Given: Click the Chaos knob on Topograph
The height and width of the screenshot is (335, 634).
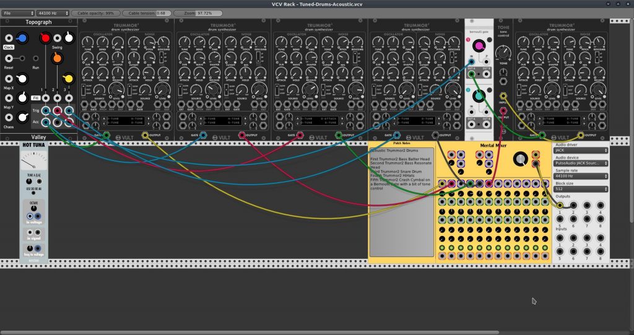Looking at the screenshot, I should (x=23, y=117).
